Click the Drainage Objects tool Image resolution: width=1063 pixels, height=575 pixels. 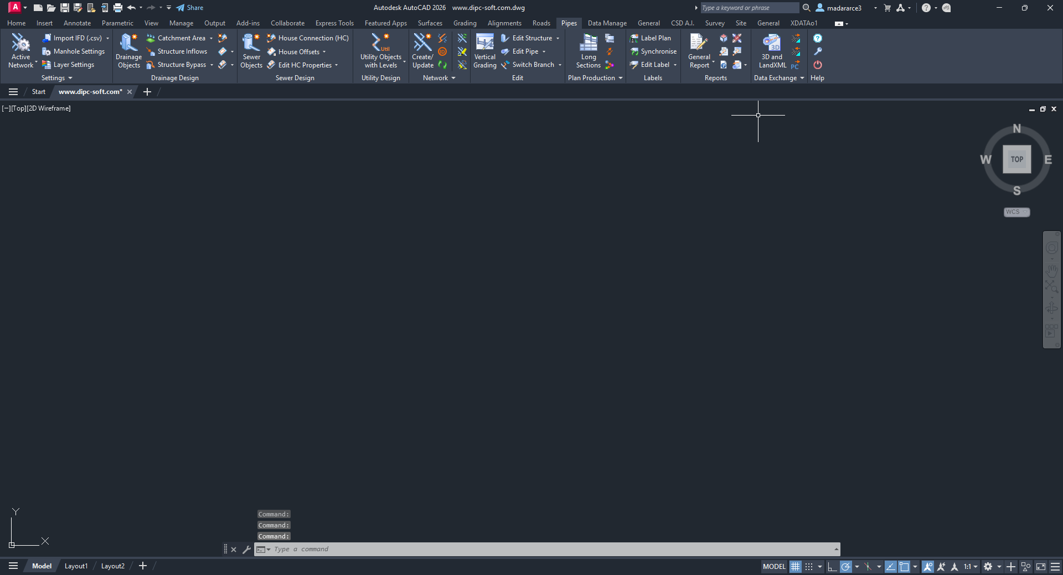[x=128, y=51]
